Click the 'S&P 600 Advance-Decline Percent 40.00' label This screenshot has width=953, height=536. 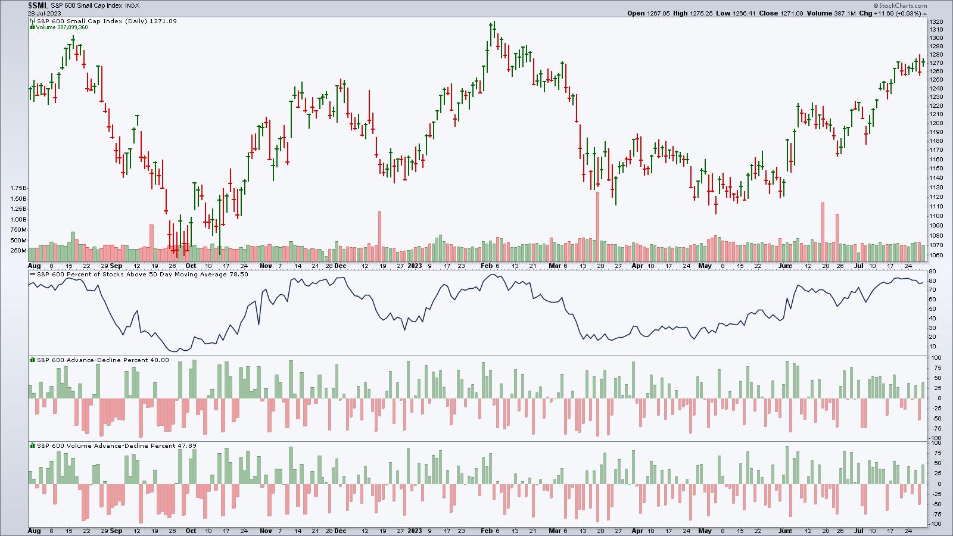pos(103,360)
